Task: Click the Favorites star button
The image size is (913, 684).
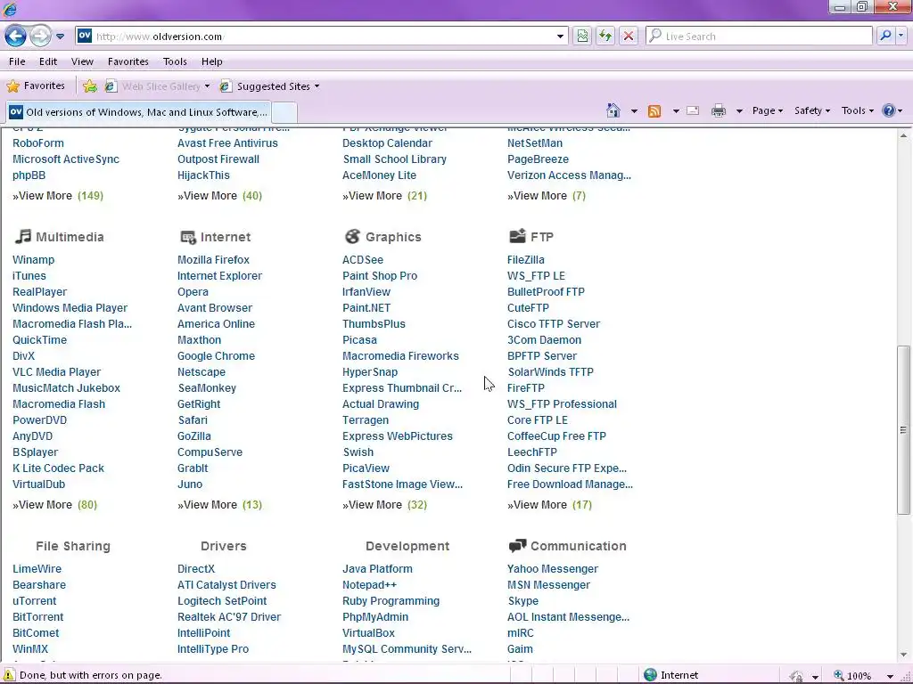Action: point(36,86)
